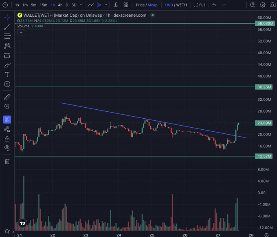277x237 pixels.
Task: Select the line chart style icon
Action: point(91,5)
